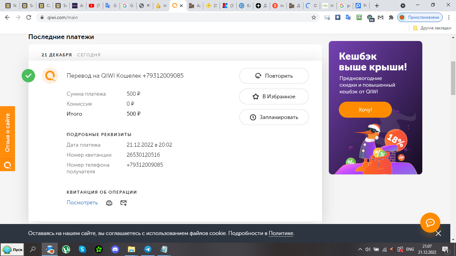Open the Chrome extensions puzzle icon
The image size is (456, 256).
pos(391,17)
